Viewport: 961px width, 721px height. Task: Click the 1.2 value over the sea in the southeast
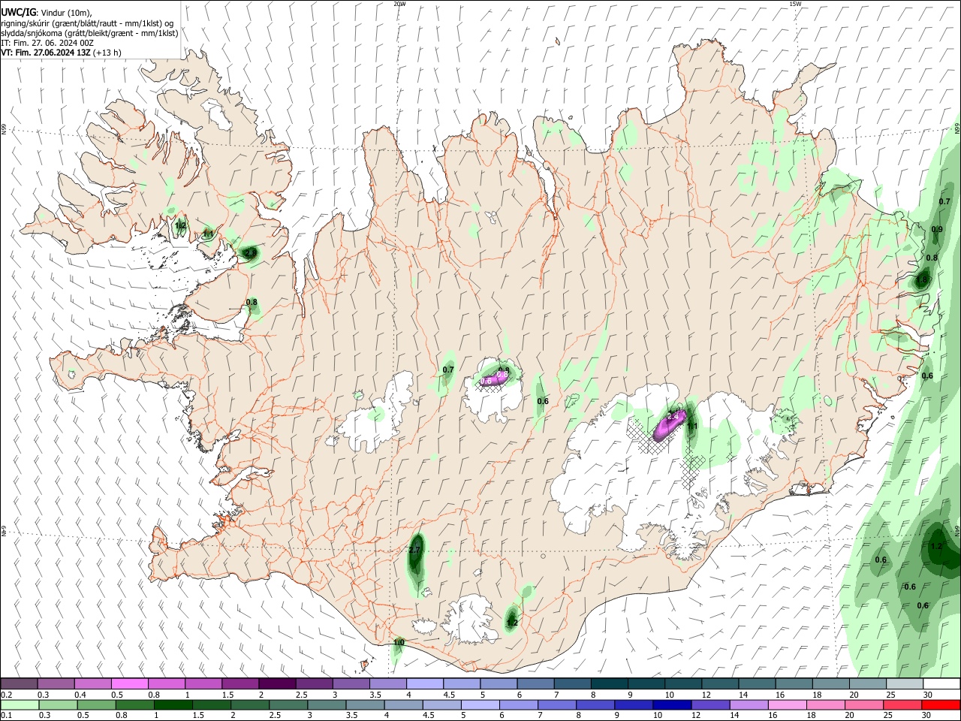pos(935,546)
